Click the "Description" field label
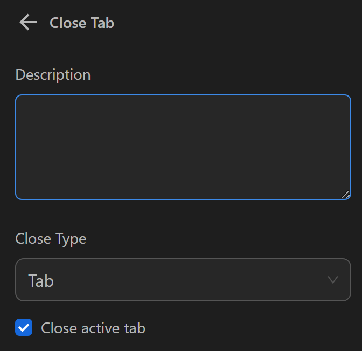362x351 pixels. 53,74
